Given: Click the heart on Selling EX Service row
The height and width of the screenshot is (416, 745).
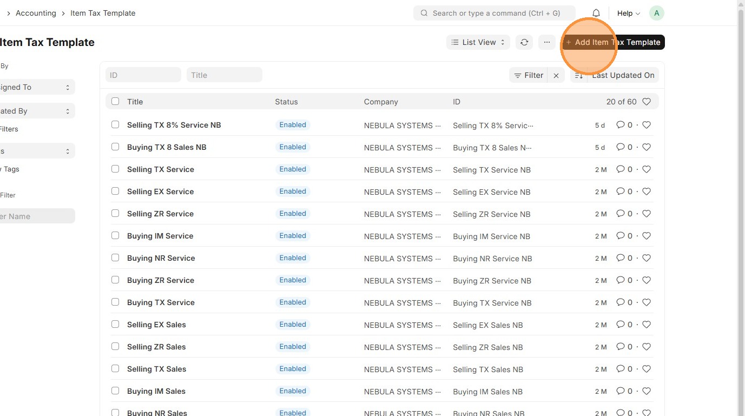Looking at the screenshot, I should (x=647, y=192).
